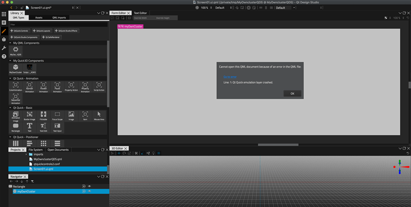
Task: Select Focus Scope component
Action: [x=58, y=116]
